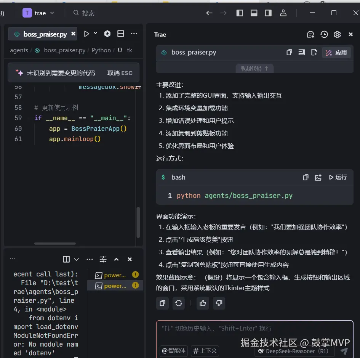The width and height of the screenshot is (360, 358).
Task: Open Trae panel settings gear
Action: click(337, 34)
